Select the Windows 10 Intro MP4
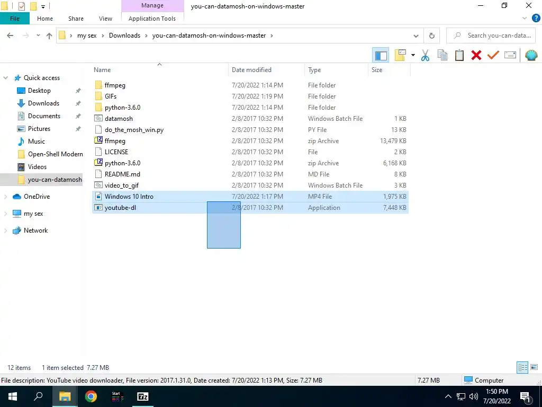This screenshot has height=407, width=542. point(250,197)
